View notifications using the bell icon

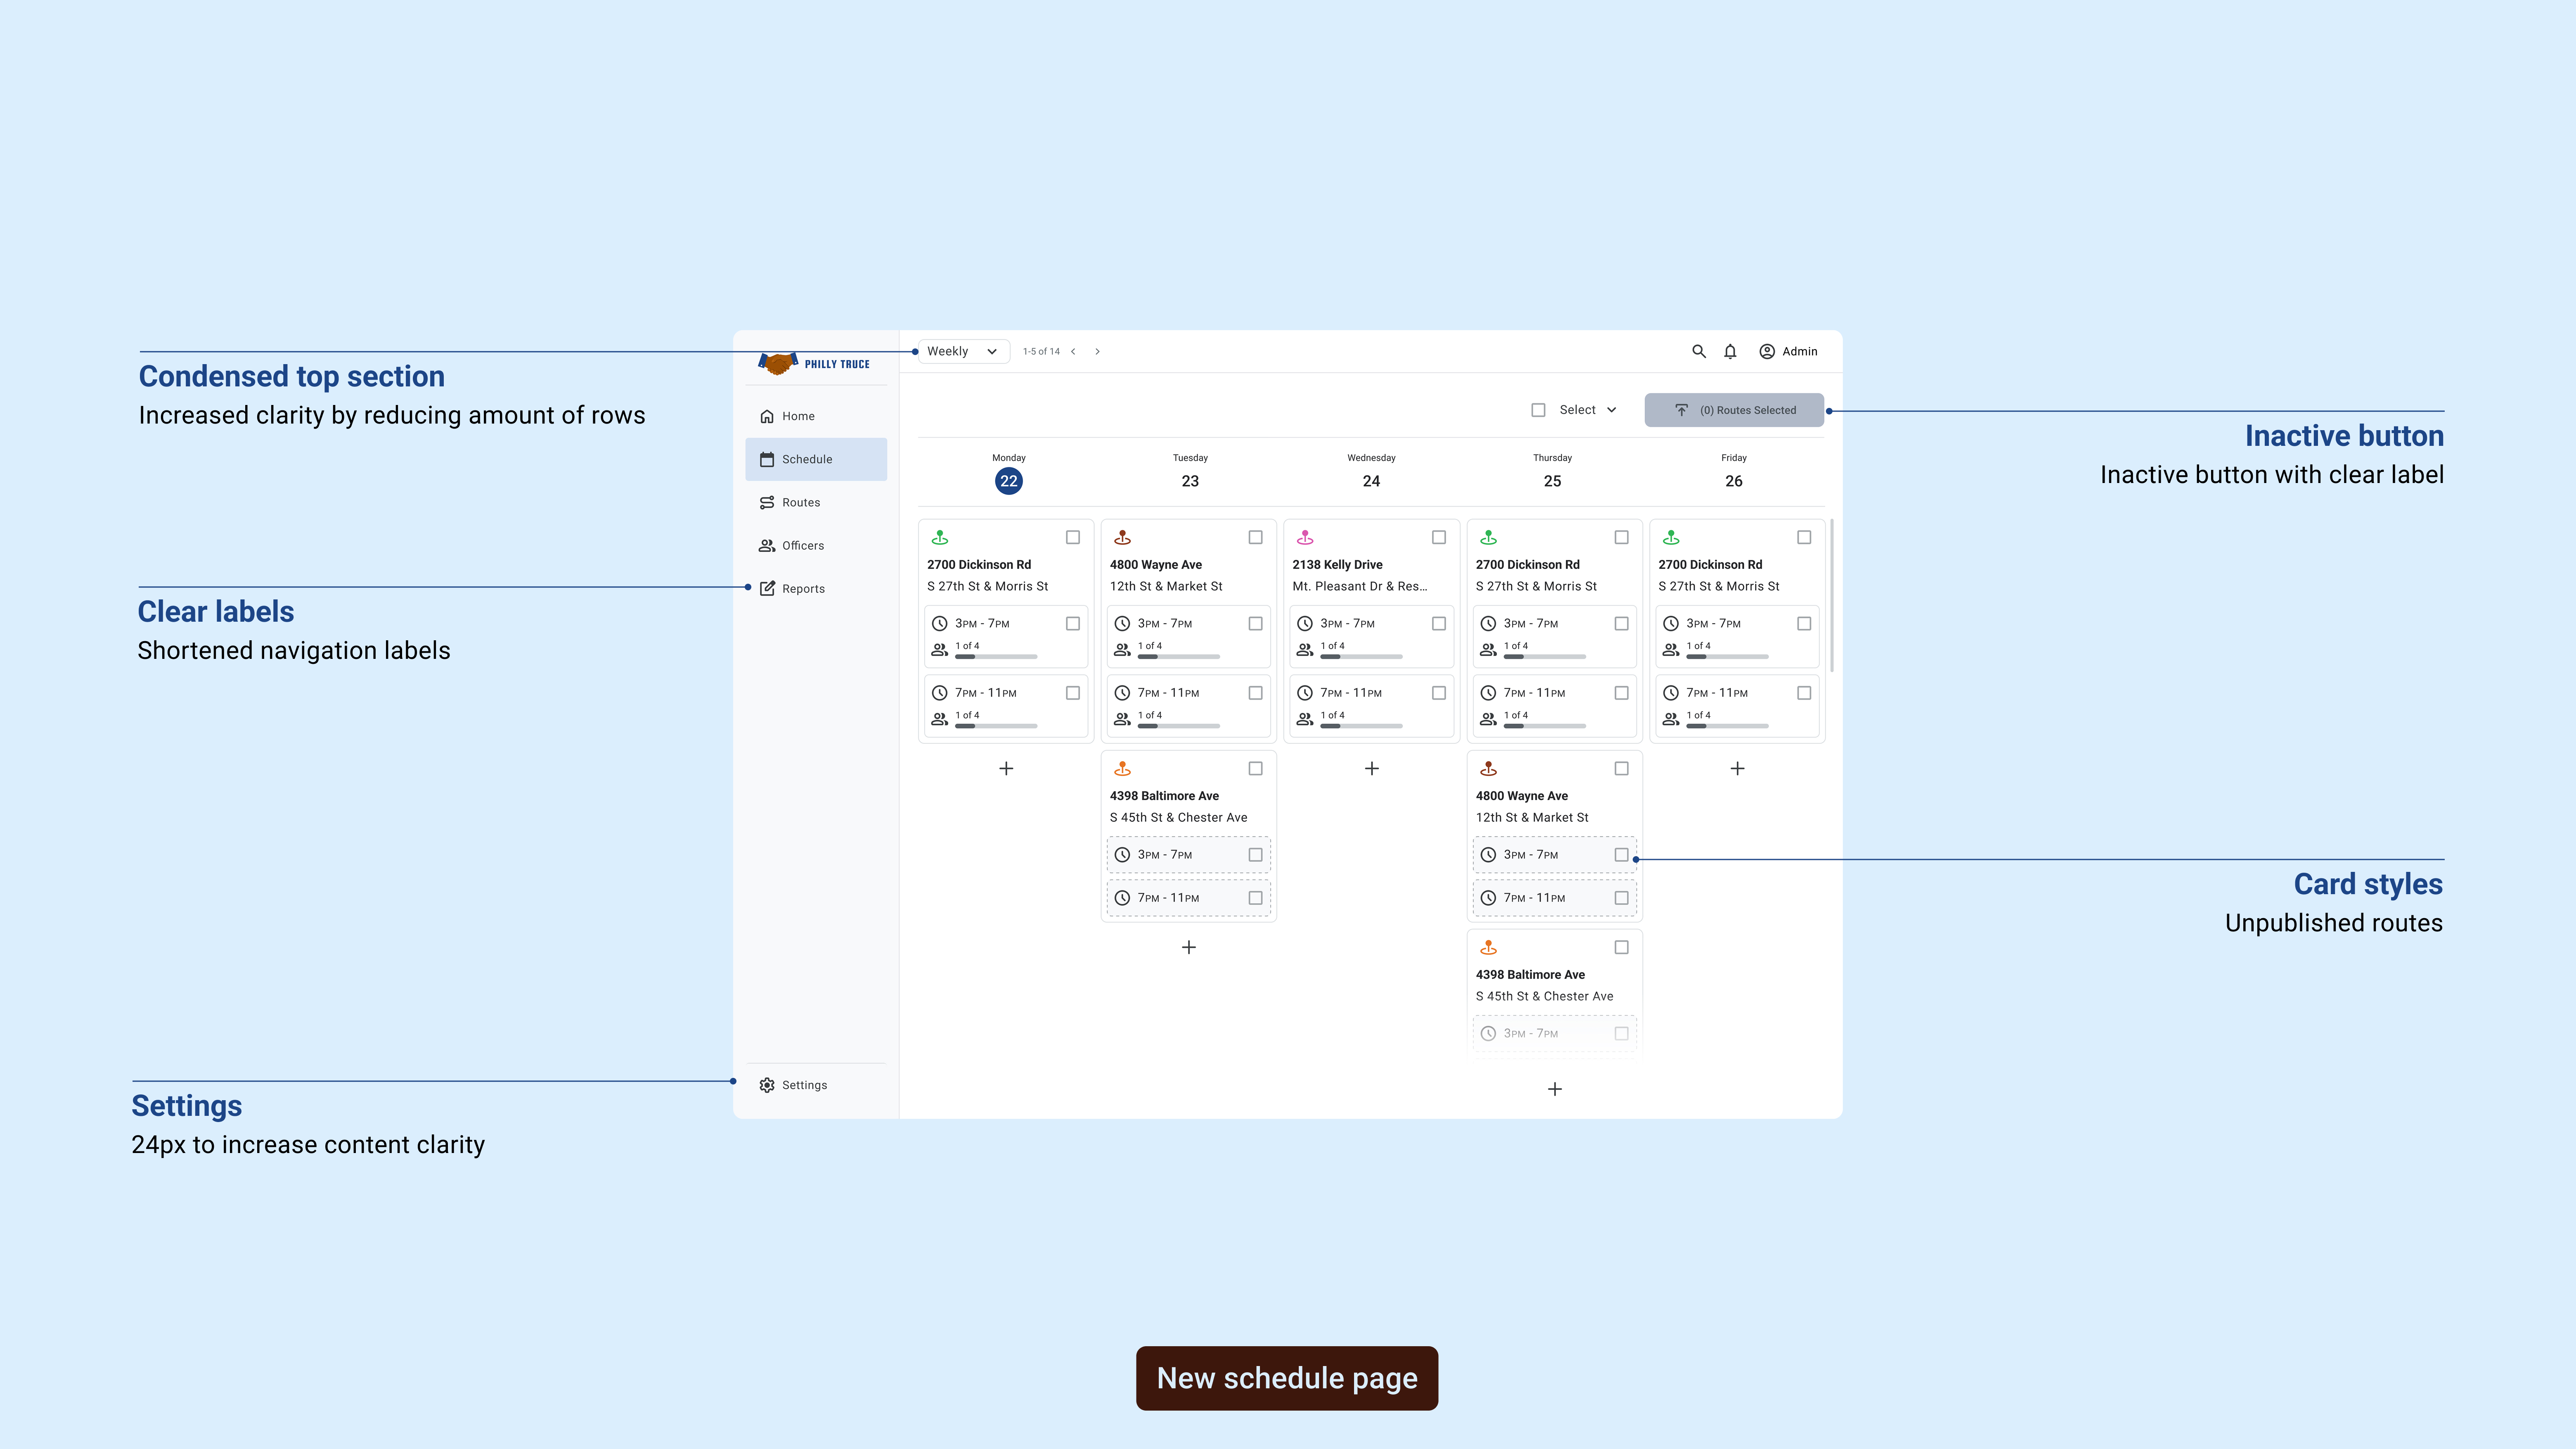[x=1730, y=351]
